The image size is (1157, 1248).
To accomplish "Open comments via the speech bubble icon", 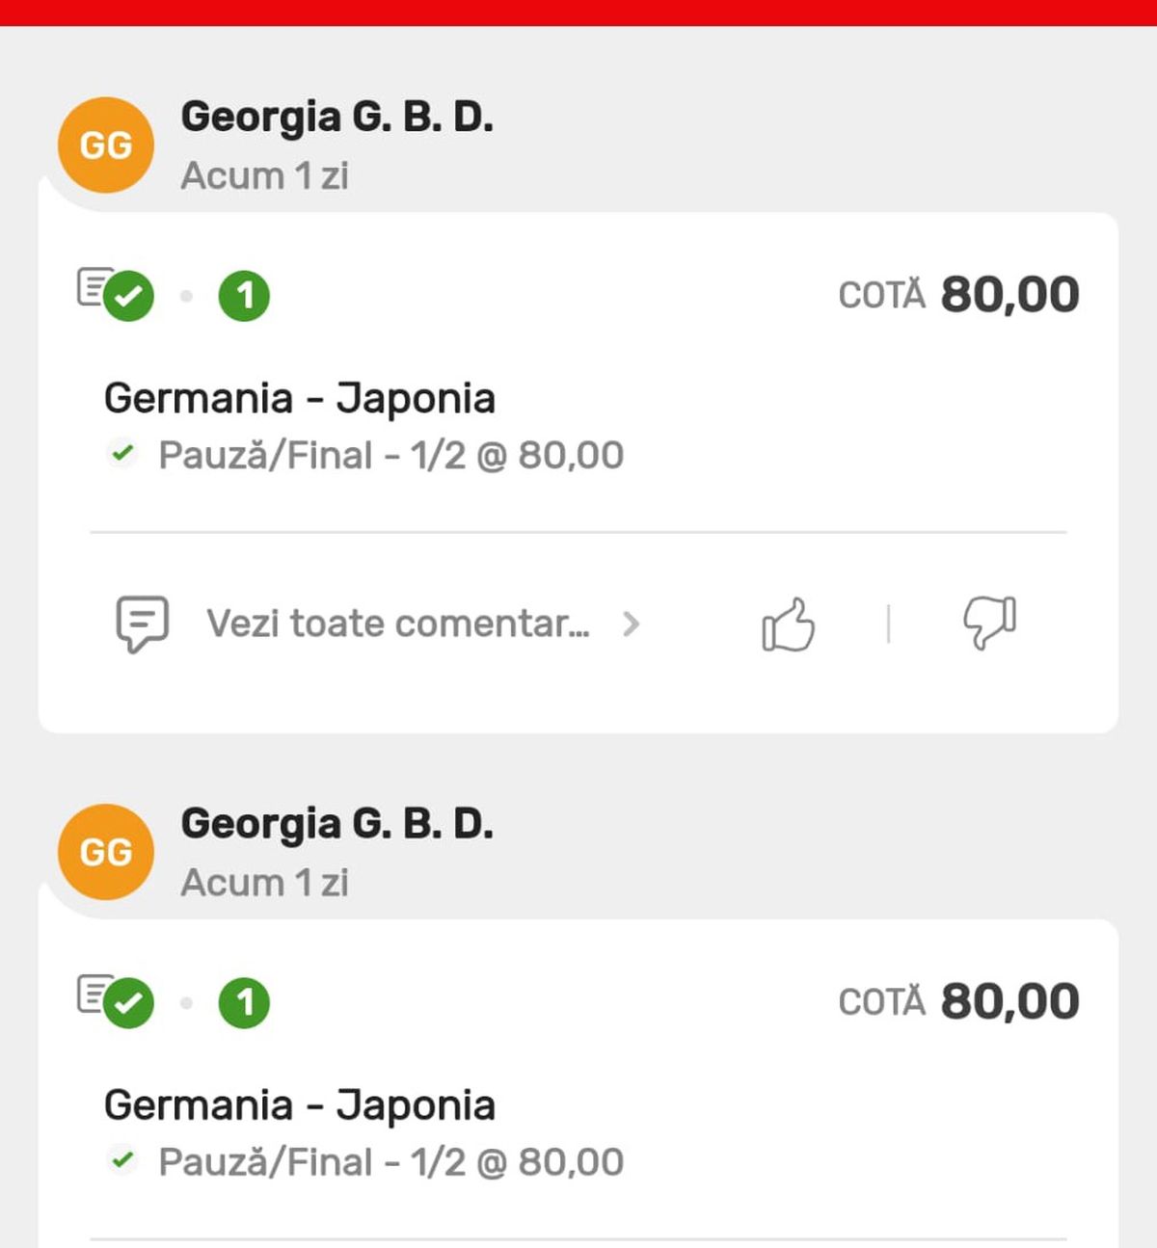I will click(x=143, y=624).
